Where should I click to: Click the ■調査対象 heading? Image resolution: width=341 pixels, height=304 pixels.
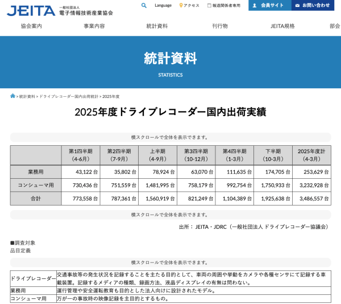pos(23,243)
